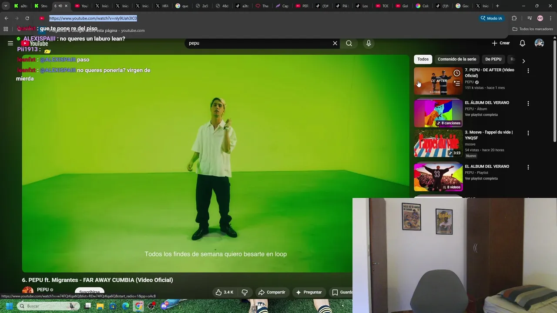The height and width of the screenshot is (313, 557).
Task: Open the YouTube account avatar menu
Action: click(x=539, y=43)
